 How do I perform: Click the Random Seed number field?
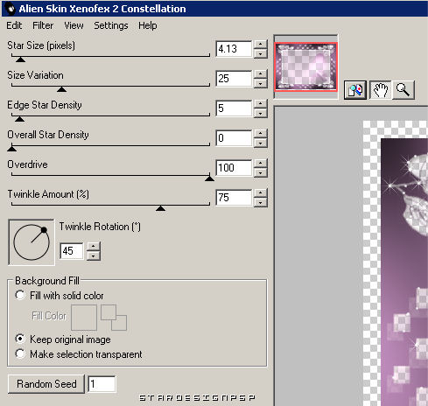point(102,384)
